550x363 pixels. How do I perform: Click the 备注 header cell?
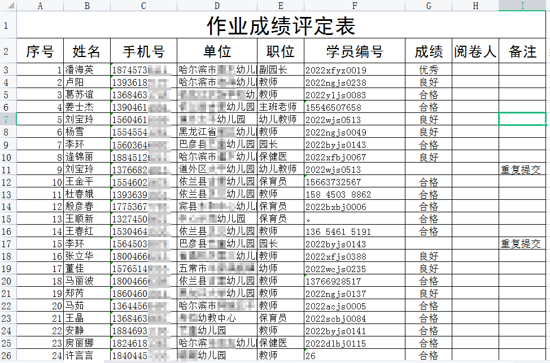pos(523,52)
